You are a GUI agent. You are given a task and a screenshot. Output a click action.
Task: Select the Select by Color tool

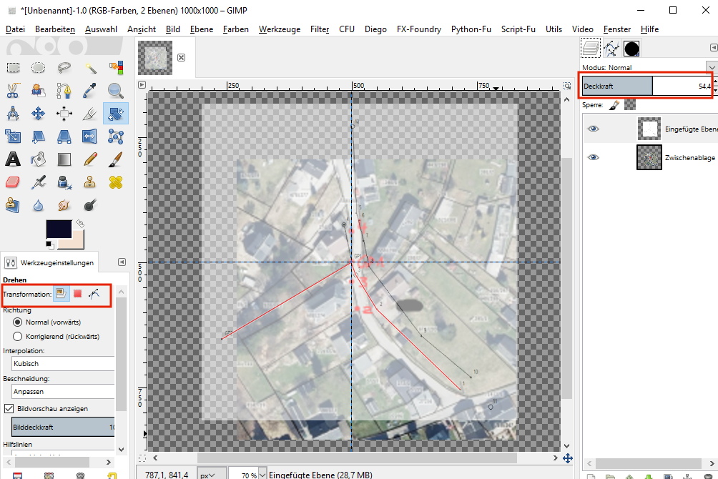pyautogui.click(x=116, y=68)
